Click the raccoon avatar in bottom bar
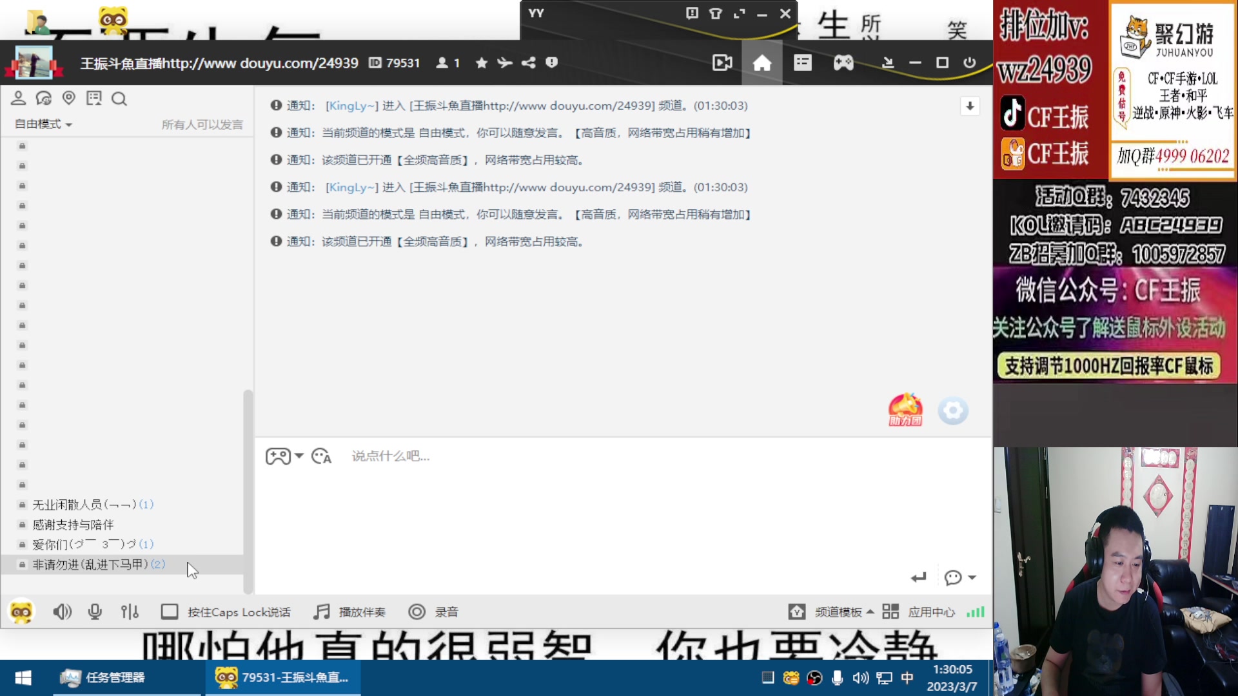Image resolution: width=1238 pixels, height=696 pixels. pyautogui.click(x=21, y=612)
